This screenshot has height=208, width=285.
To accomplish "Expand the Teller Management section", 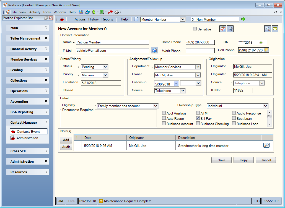I will pyautogui.click(x=28, y=38).
